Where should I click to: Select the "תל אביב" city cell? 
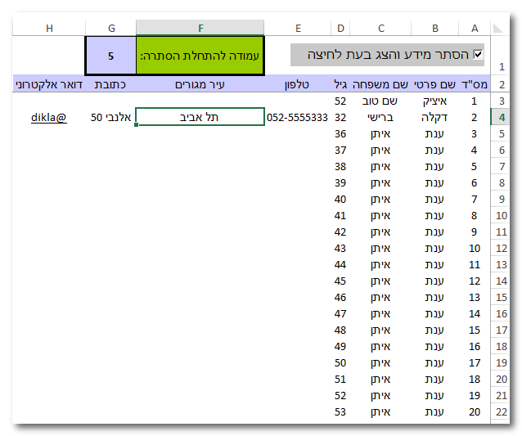point(200,117)
